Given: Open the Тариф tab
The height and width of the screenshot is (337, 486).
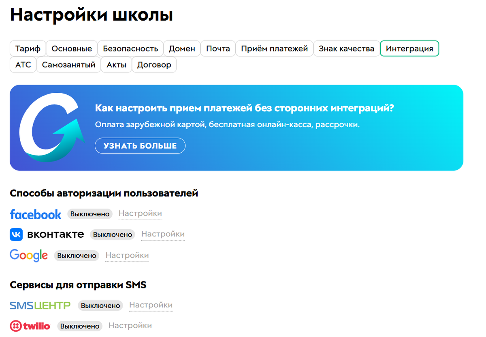Looking at the screenshot, I should [x=28, y=49].
